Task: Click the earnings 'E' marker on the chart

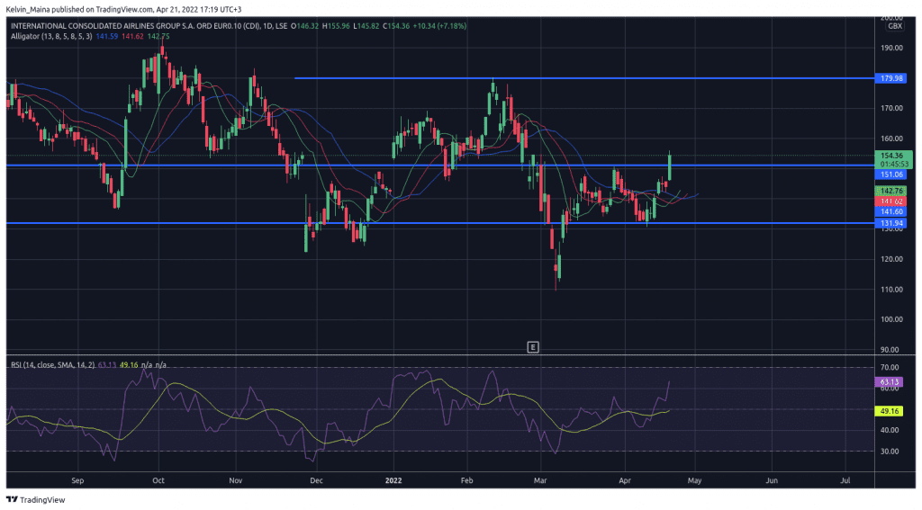Action: (533, 347)
